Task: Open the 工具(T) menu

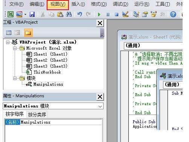Action: [x=163, y=4]
